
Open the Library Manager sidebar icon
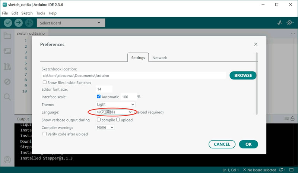pos(7,66)
